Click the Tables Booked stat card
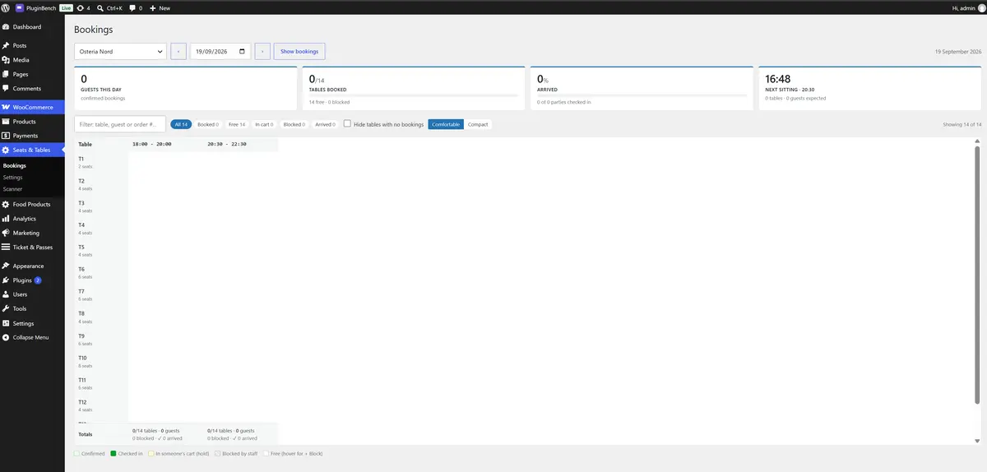Screen dimensions: 987x472 point(413,88)
